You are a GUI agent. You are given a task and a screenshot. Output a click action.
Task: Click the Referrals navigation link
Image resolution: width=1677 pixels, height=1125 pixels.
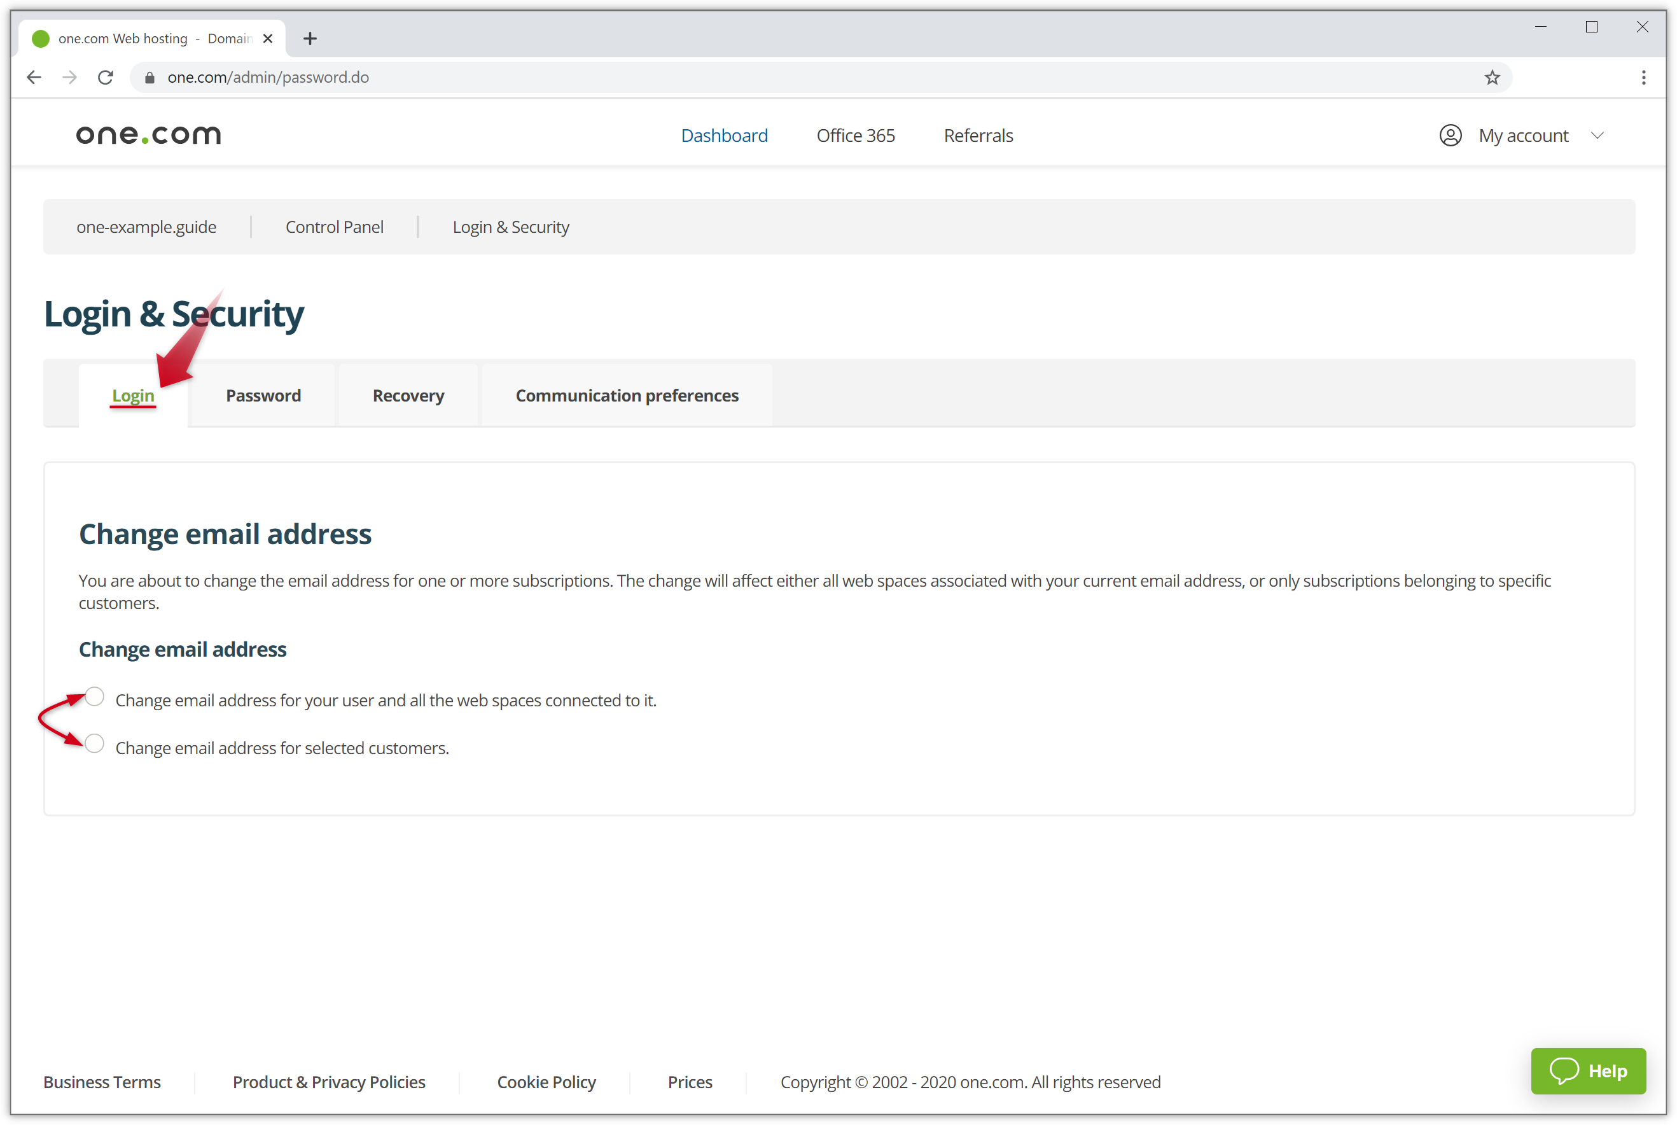(977, 134)
